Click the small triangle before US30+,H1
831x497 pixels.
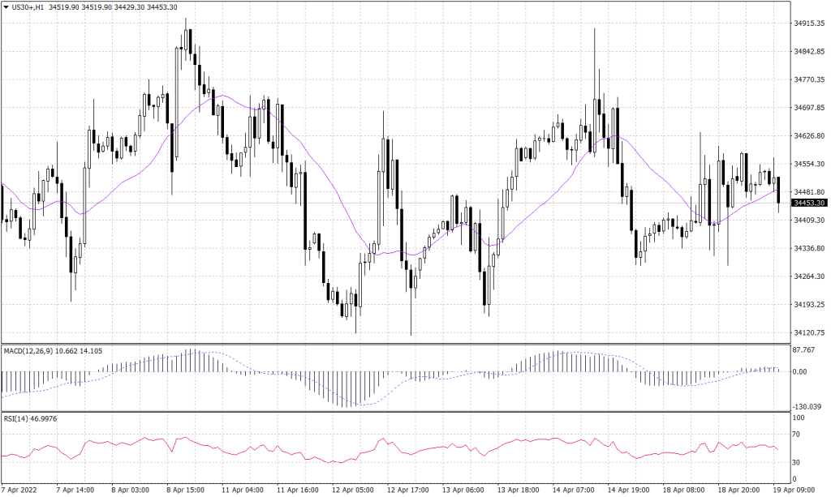click(x=6, y=7)
